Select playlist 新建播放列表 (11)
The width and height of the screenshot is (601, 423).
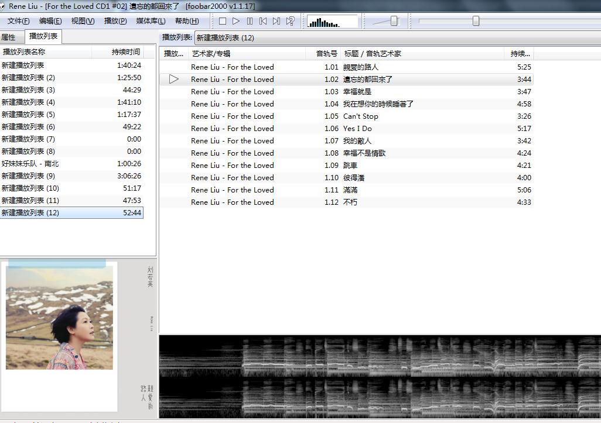[71, 200]
